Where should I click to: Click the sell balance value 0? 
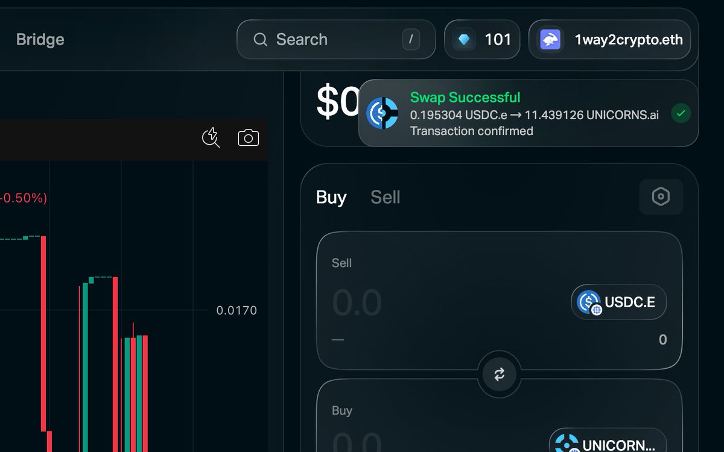(662, 339)
